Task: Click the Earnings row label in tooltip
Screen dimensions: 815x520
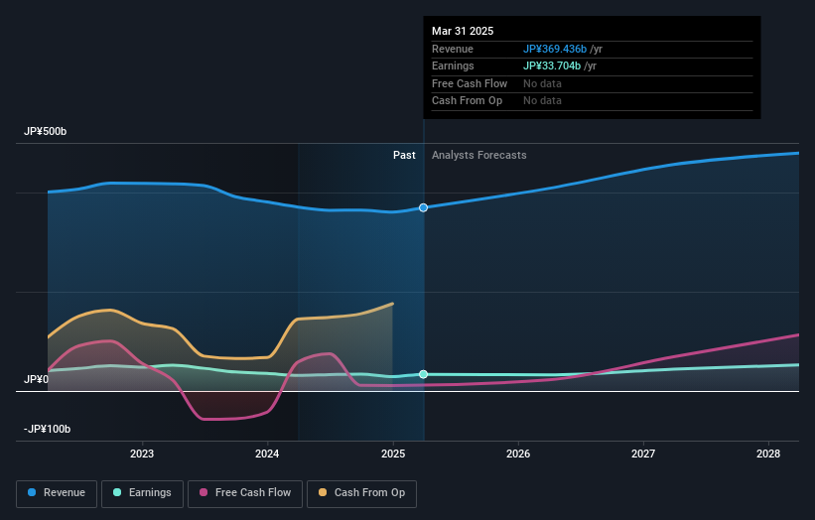Action: point(453,65)
